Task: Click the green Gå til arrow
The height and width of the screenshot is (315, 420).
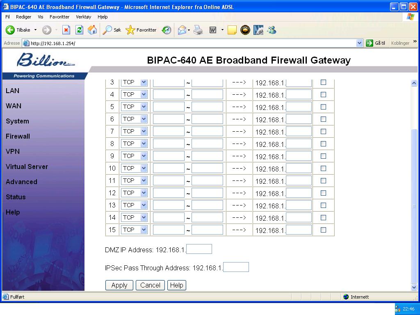Action: [370, 43]
